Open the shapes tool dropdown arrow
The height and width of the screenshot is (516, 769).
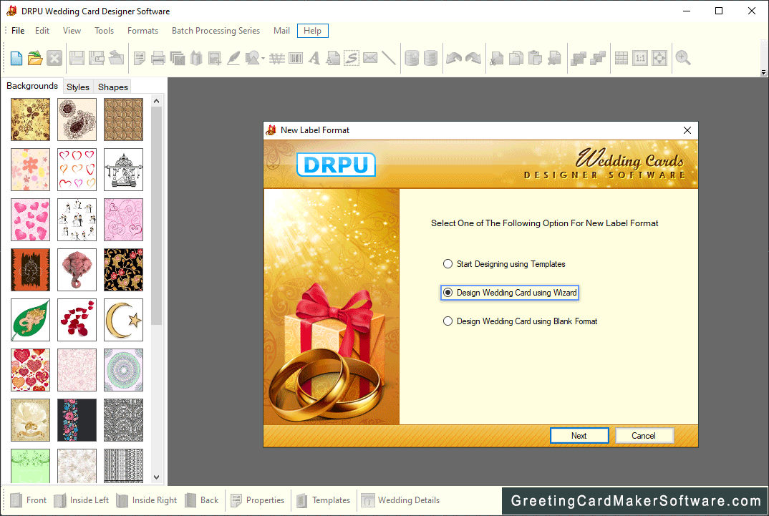click(x=263, y=58)
